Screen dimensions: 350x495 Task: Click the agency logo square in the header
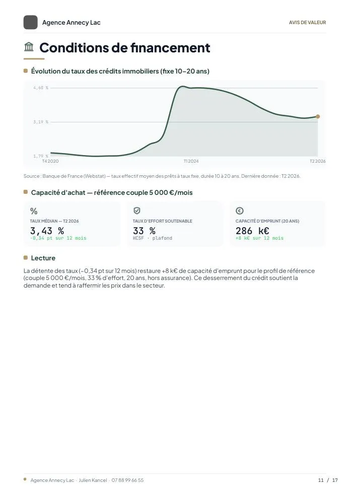point(30,23)
